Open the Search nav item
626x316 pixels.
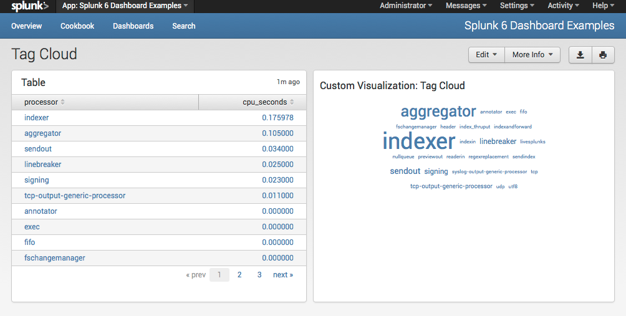click(x=184, y=26)
